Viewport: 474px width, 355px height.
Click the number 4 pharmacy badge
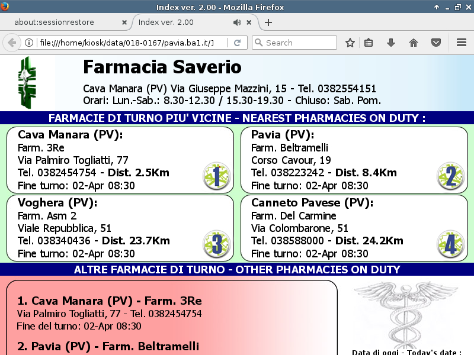[450, 244]
